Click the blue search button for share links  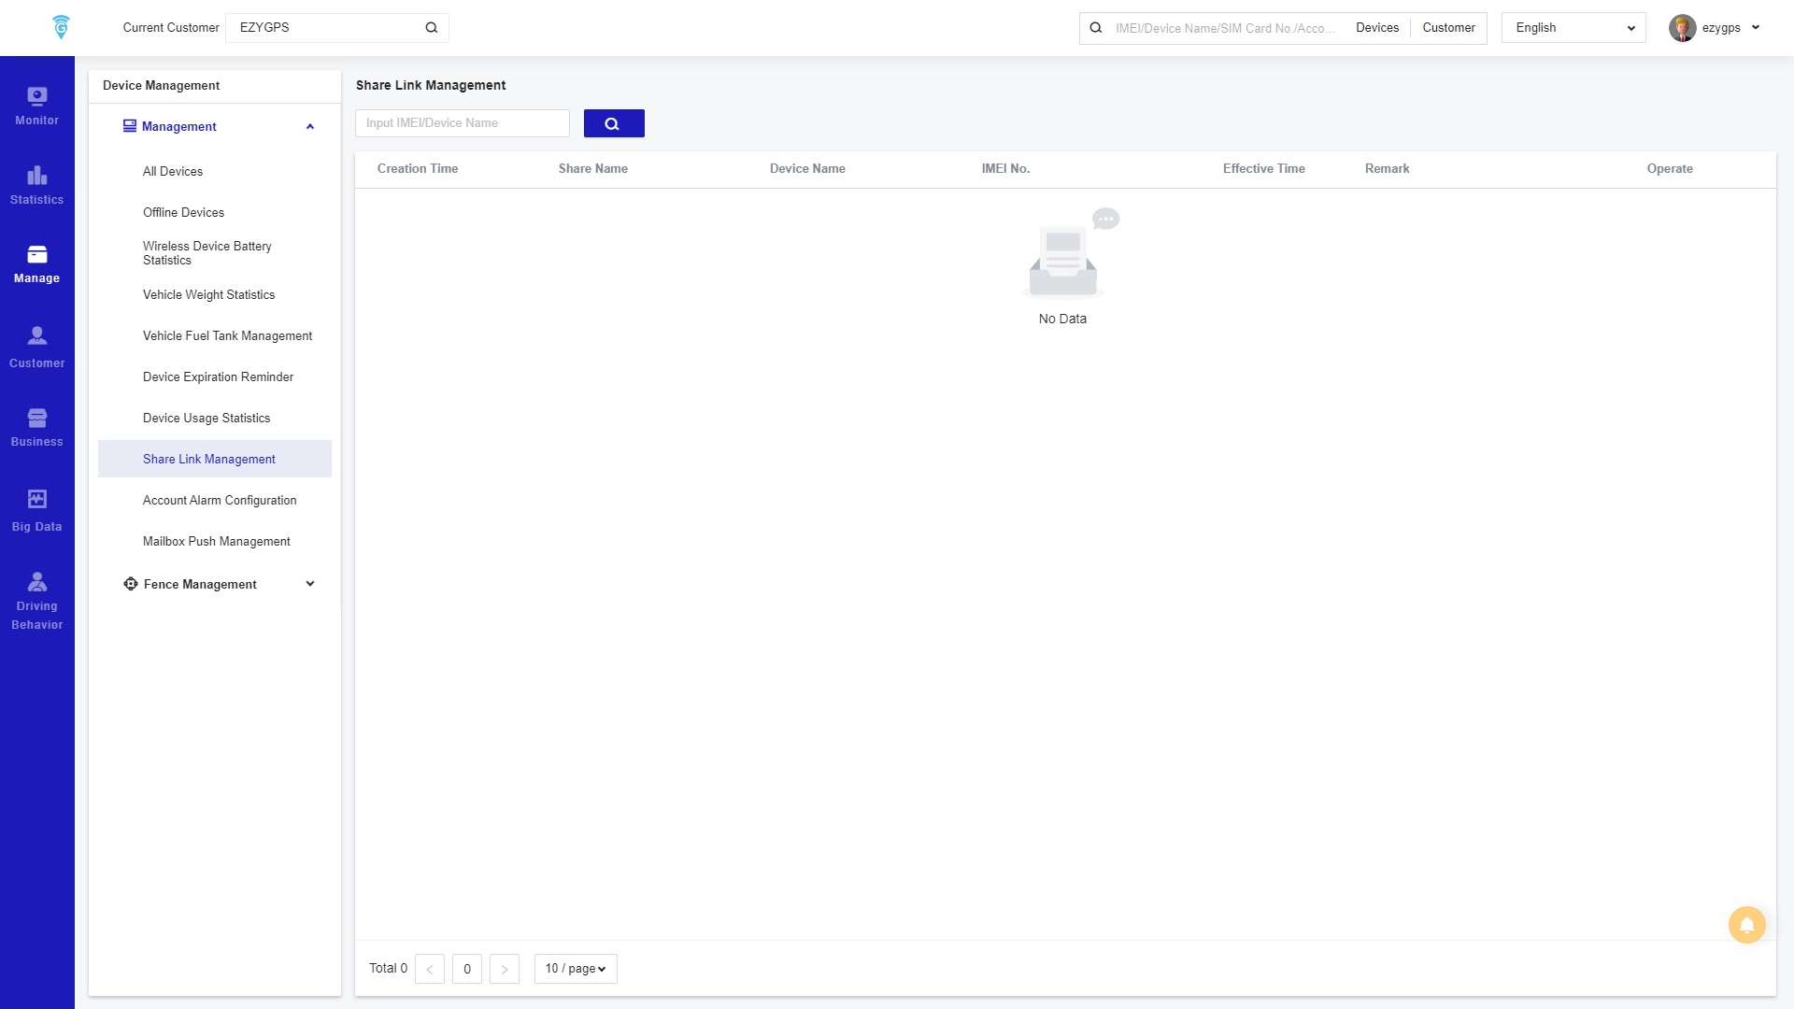[x=613, y=123]
